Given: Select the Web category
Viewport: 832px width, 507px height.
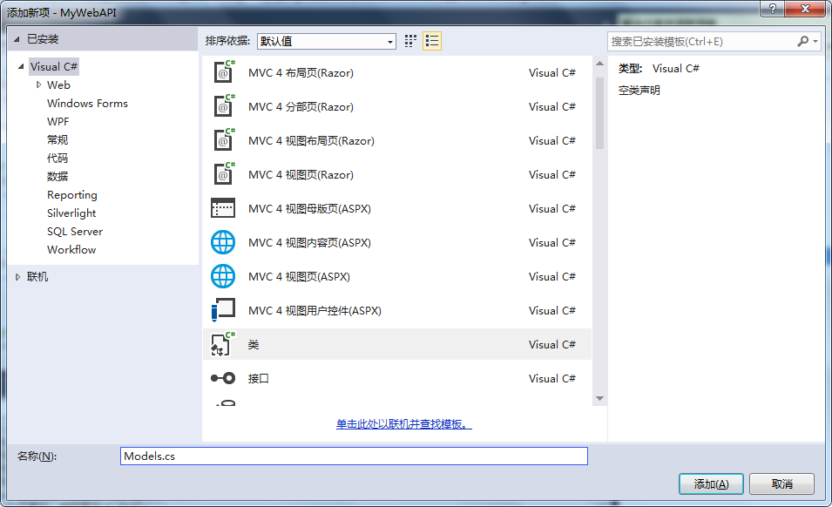Looking at the screenshot, I should coord(58,84).
